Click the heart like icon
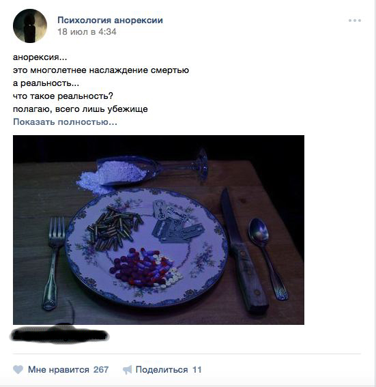 (x=18, y=370)
